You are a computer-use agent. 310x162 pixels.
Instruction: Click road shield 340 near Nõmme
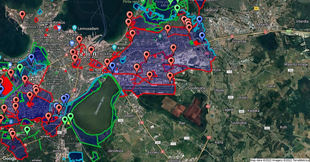pos(59,132)
